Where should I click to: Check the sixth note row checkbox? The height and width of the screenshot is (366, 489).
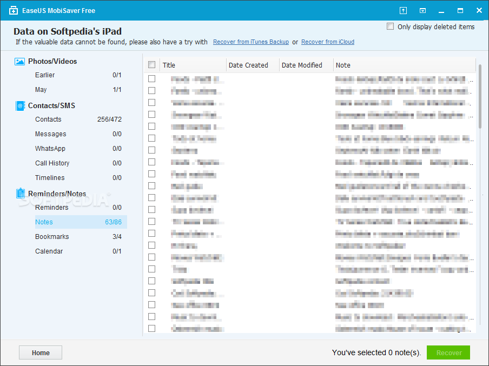pyautogui.click(x=151, y=138)
